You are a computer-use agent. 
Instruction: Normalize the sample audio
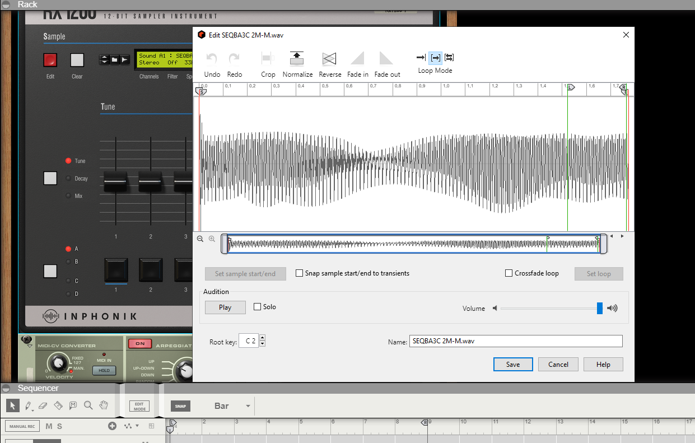(297, 58)
